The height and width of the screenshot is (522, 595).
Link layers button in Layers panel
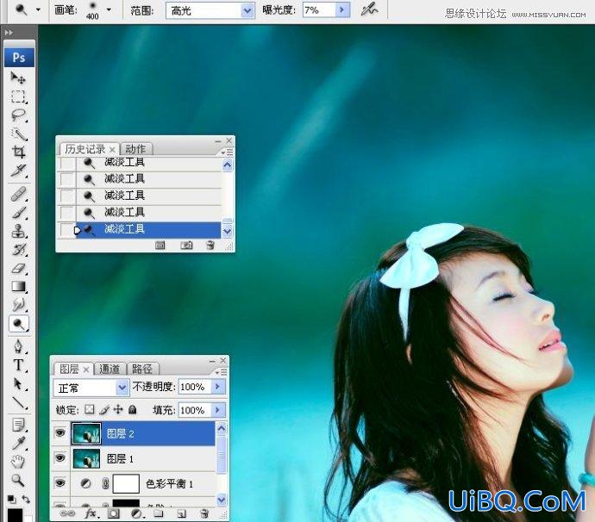tap(67, 513)
